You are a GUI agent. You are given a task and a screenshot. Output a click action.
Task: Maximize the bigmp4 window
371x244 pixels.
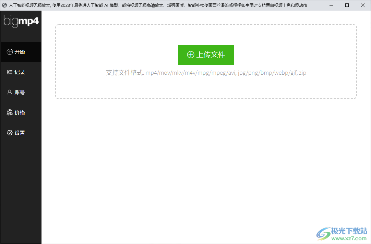click(x=347, y=5)
